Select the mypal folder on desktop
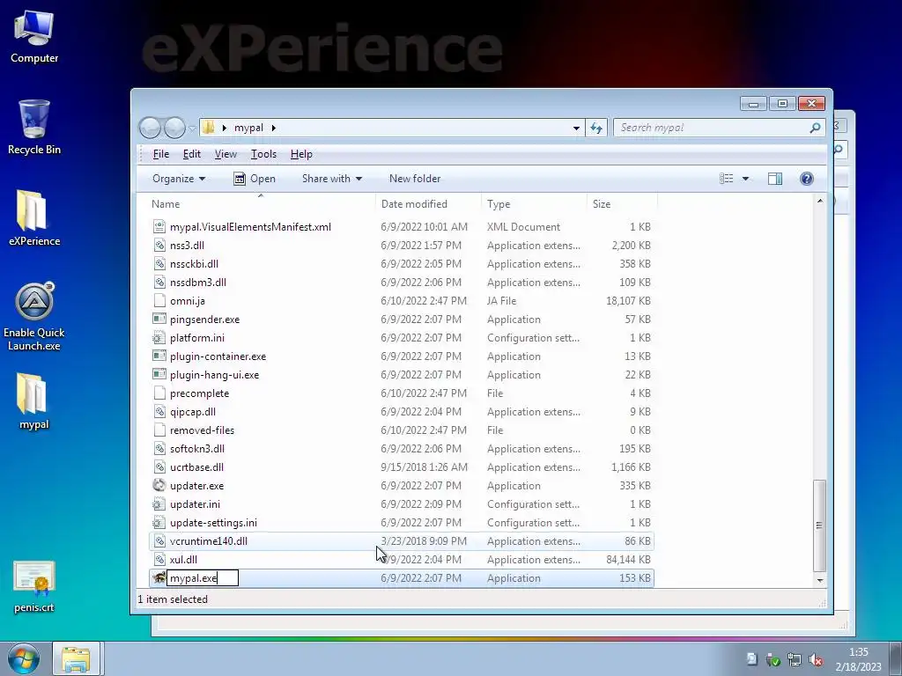Viewport: 902px width, 676px height. pos(34,401)
